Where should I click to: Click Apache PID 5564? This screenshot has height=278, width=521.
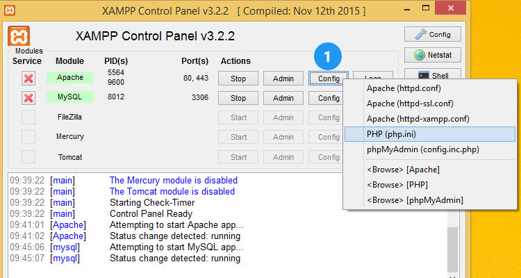click(115, 72)
